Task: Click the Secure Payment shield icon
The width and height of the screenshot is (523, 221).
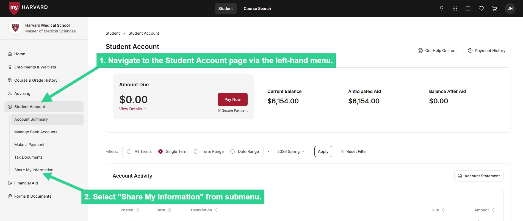Action: (219, 110)
